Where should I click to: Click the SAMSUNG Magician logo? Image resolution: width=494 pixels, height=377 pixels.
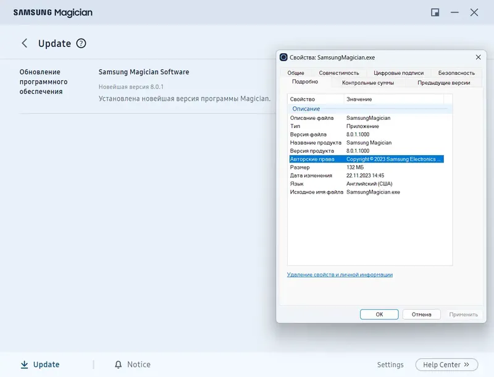(53, 12)
